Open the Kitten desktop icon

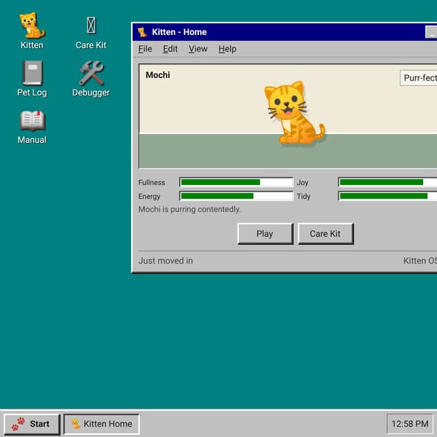coord(32,31)
